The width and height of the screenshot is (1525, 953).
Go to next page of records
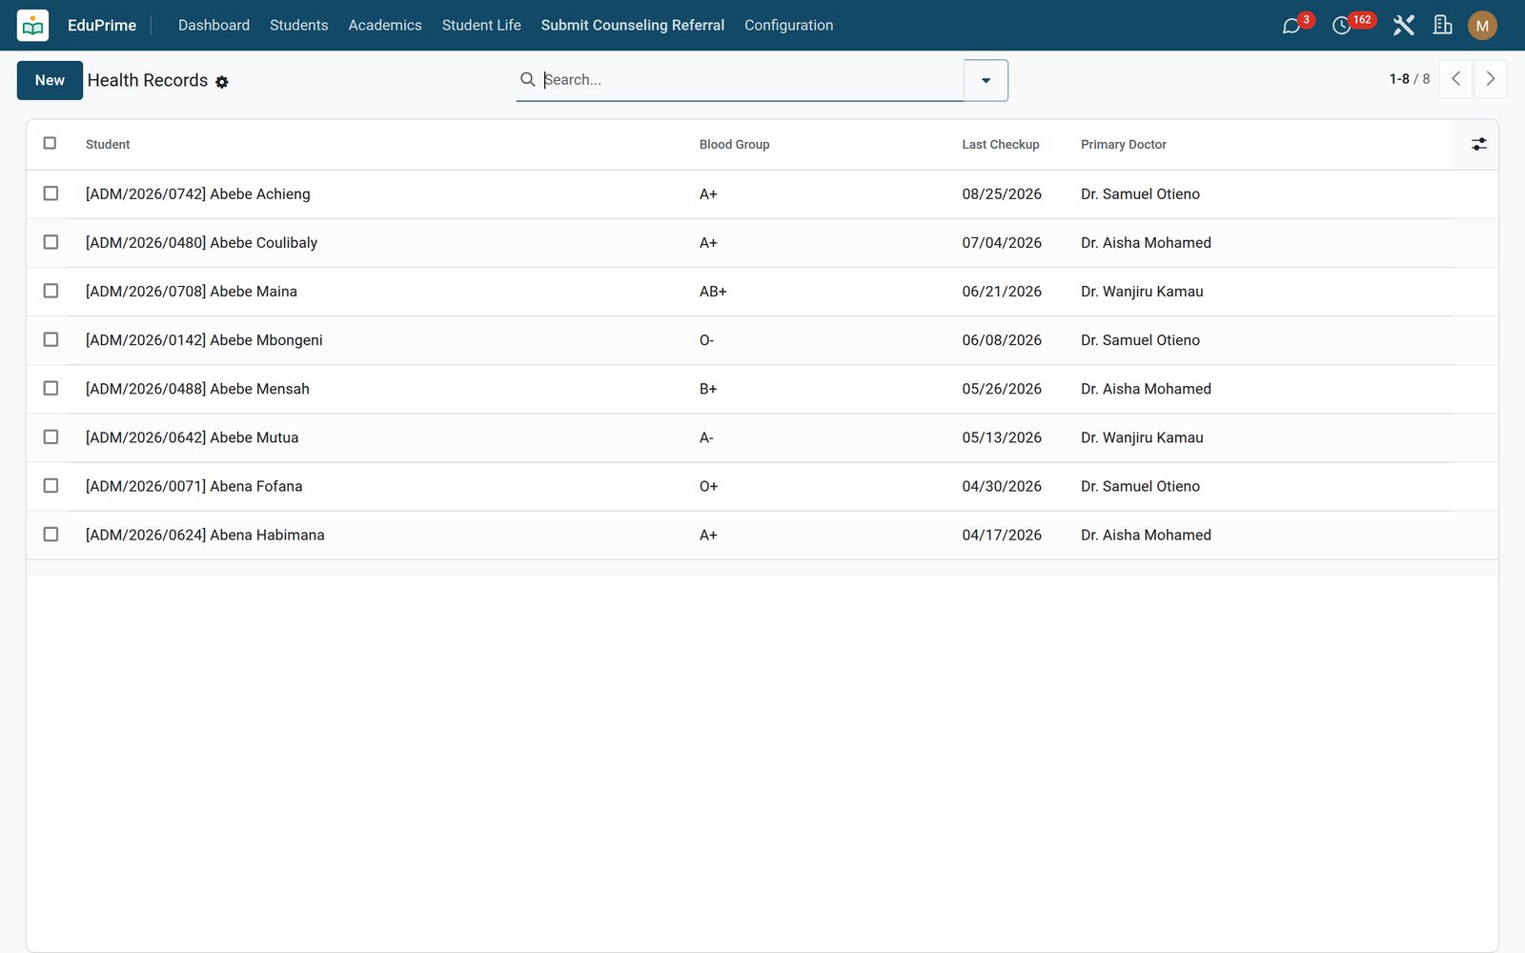[1491, 79]
